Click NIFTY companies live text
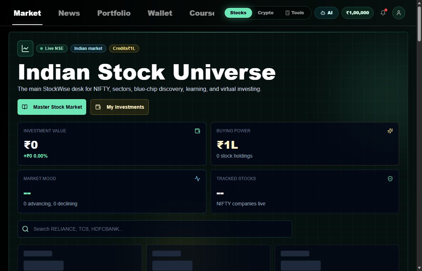 pyautogui.click(x=241, y=204)
